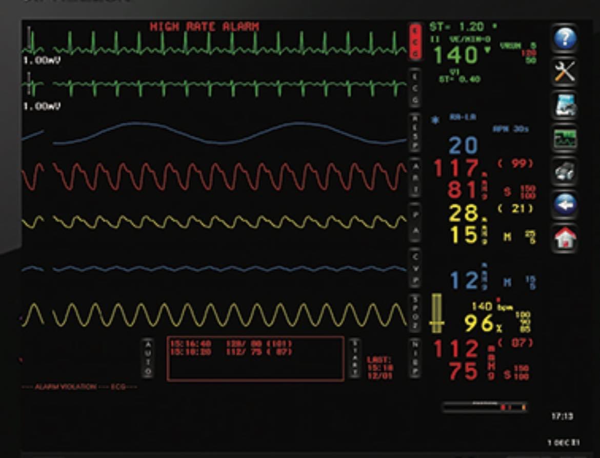Viewport: 600px width, 458px height.
Task: Click the SpO2 signal strength bar
Action: click(x=436, y=313)
